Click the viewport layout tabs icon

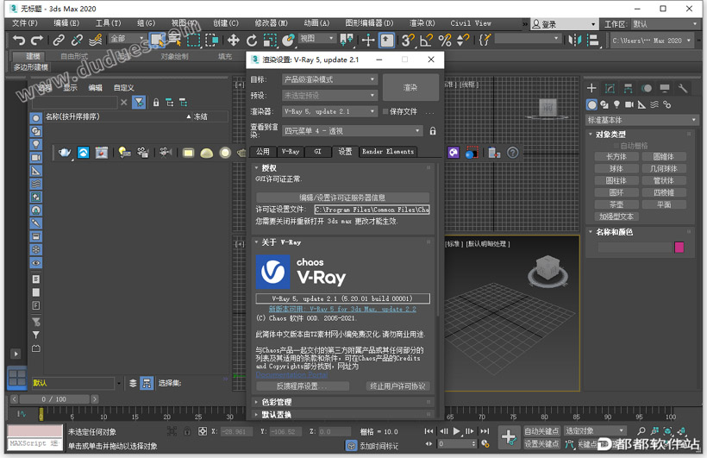click(x=16, y=378)
